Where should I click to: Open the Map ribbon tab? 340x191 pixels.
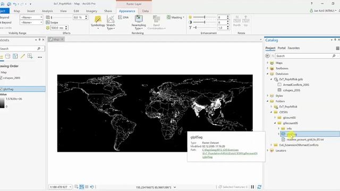[17, 11]
